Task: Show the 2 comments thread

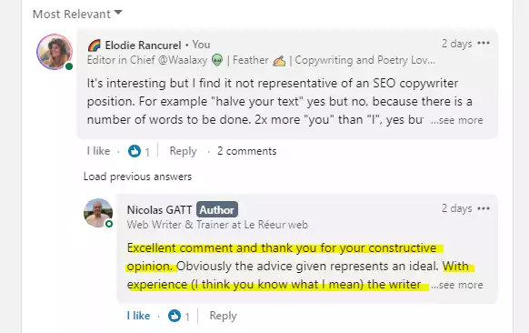Action: click(246, 151)
